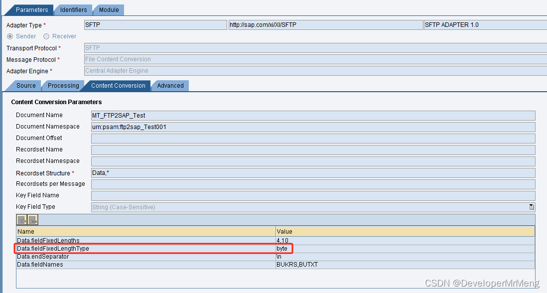
Task: Select the Data.fieldFixedLengthType row in the table
Action: point(100,248)
